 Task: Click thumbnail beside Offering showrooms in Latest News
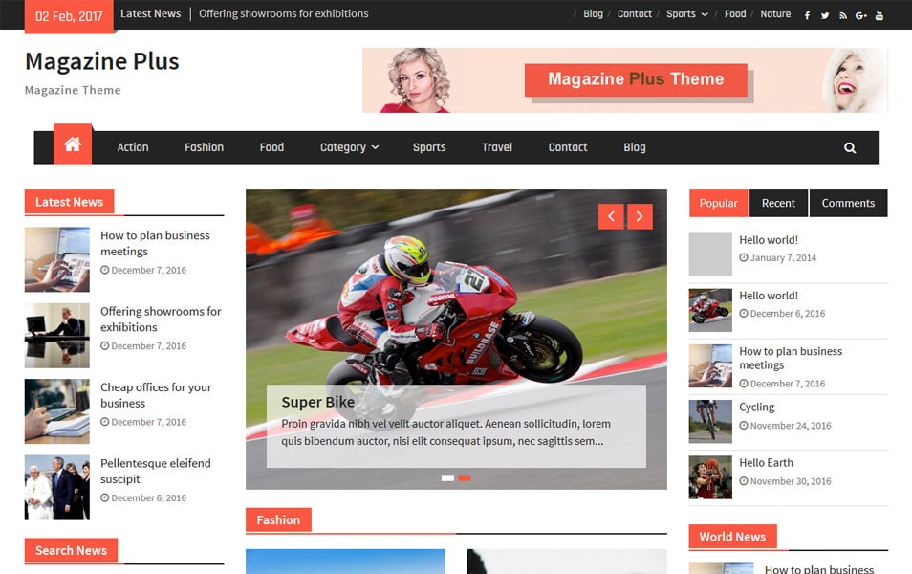coord(57,336)
